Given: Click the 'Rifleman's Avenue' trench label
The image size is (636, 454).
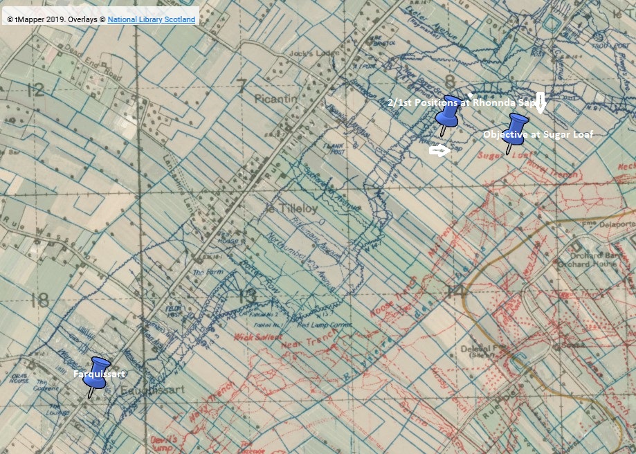Looking at the screenshot, I should [316, 237].
